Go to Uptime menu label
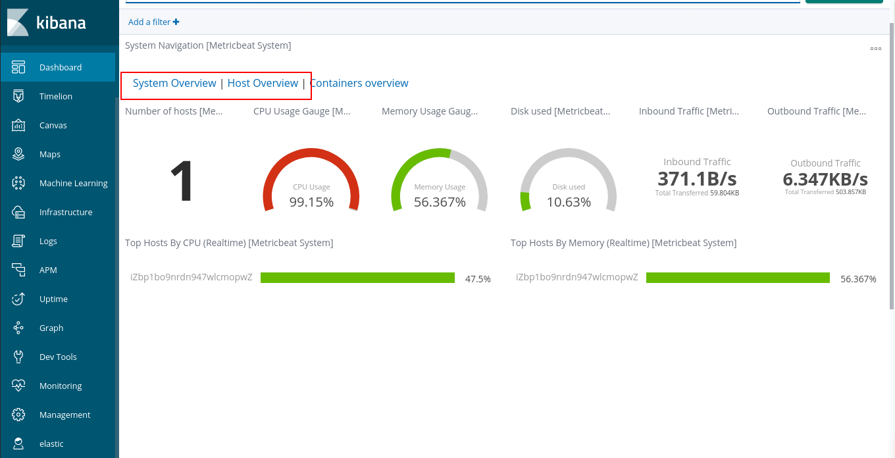This screenshot has height=458, width=895. click(53, 299)
